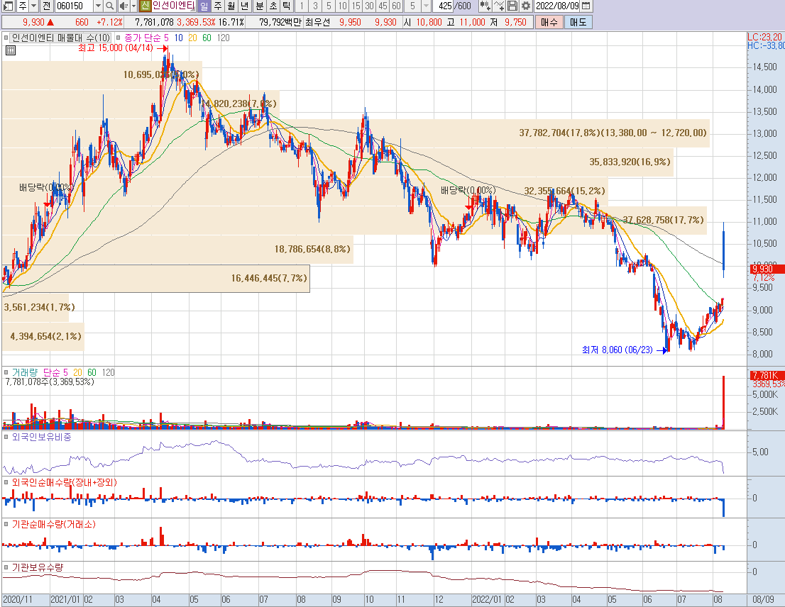Expand the stock code history dropdown
The height and width of the screenshot is (607, 785).
coord(98,6)
